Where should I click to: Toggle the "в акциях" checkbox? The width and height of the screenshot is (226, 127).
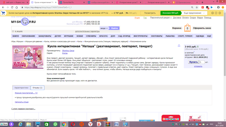coord(13,31)
